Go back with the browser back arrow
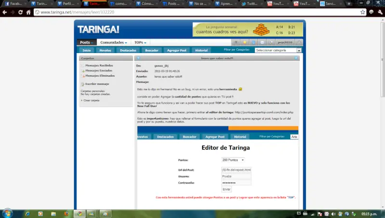The image size is (385, 218). tap(5, 12)
